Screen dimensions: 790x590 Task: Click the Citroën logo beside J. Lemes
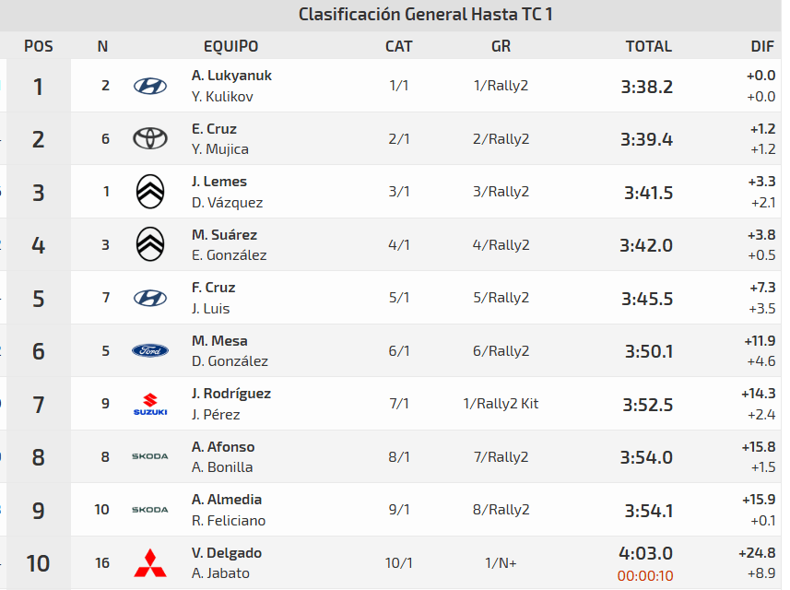[150, 192]
